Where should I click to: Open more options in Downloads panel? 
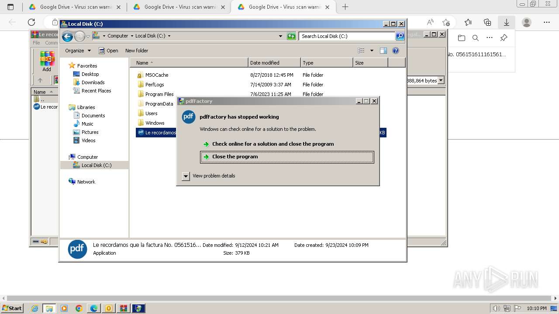490,38
